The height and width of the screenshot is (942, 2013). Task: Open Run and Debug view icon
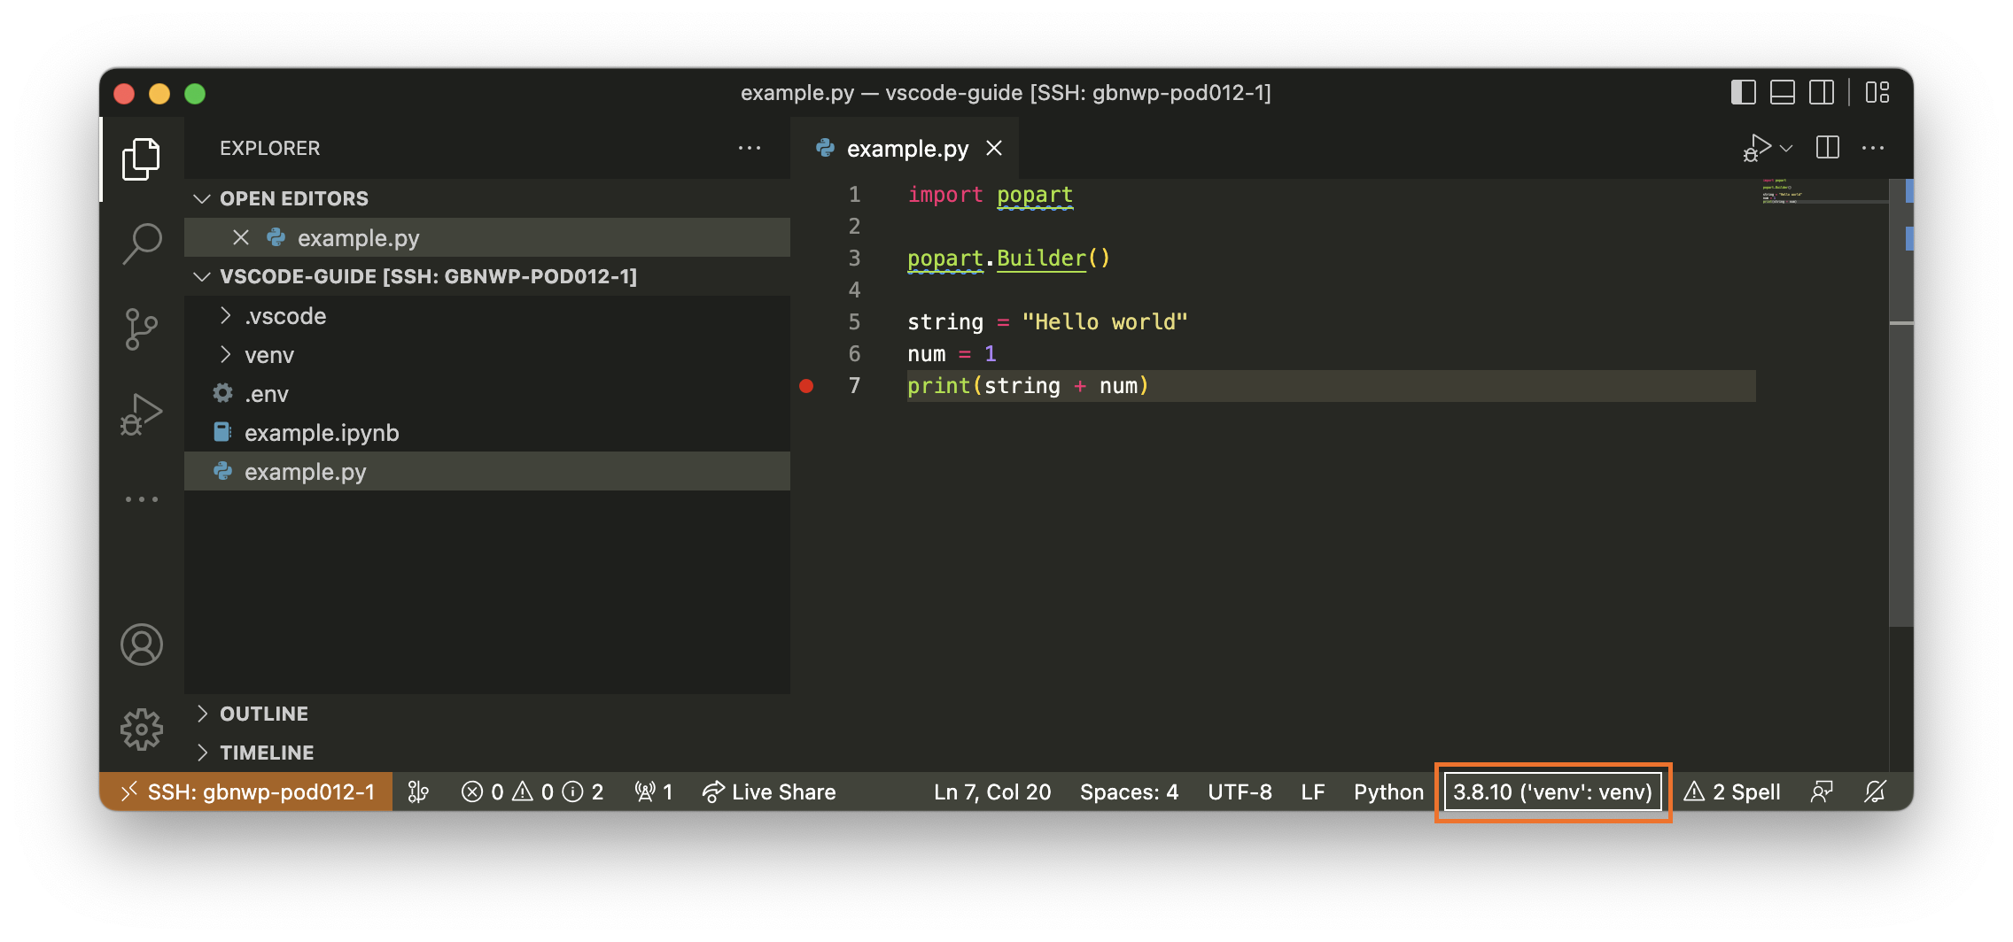tap(142, 414)
